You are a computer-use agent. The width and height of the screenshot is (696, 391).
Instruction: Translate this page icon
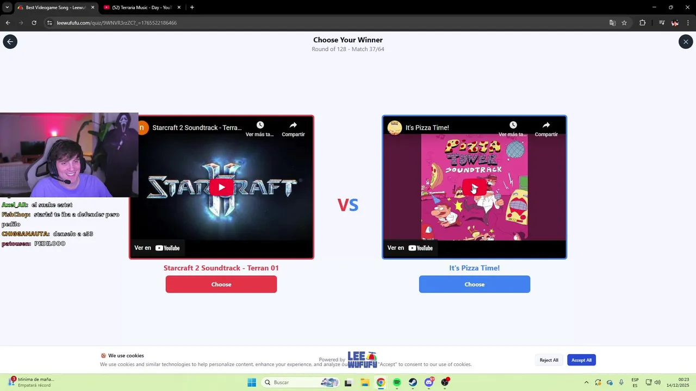click(612, 23)
